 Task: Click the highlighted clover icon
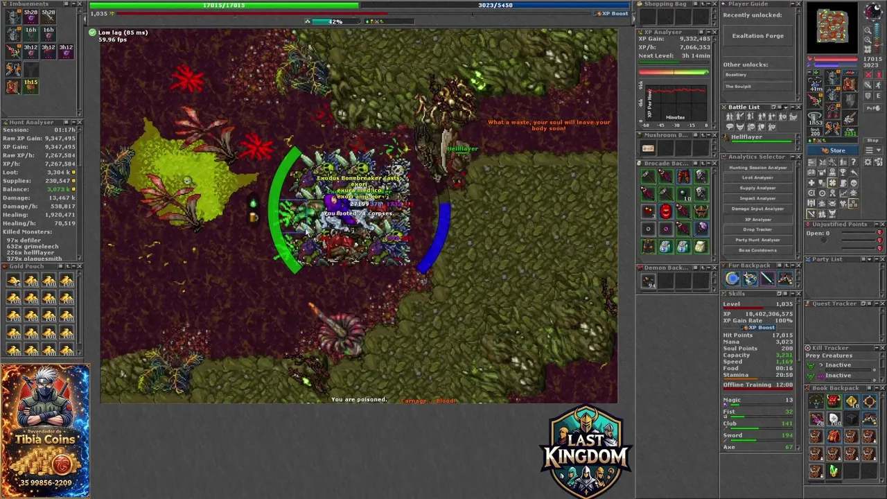tap(832, 183)
